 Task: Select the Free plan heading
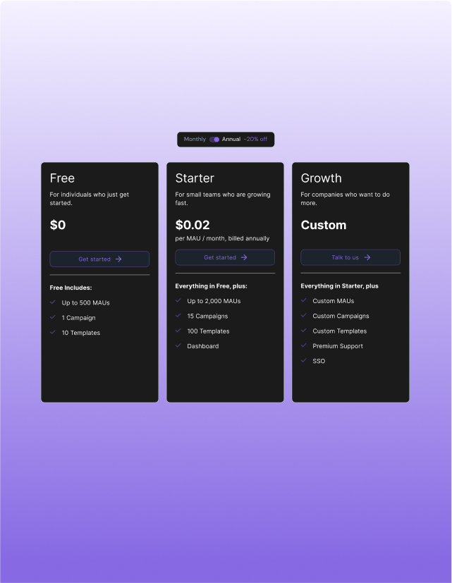[x=62, y=178]
